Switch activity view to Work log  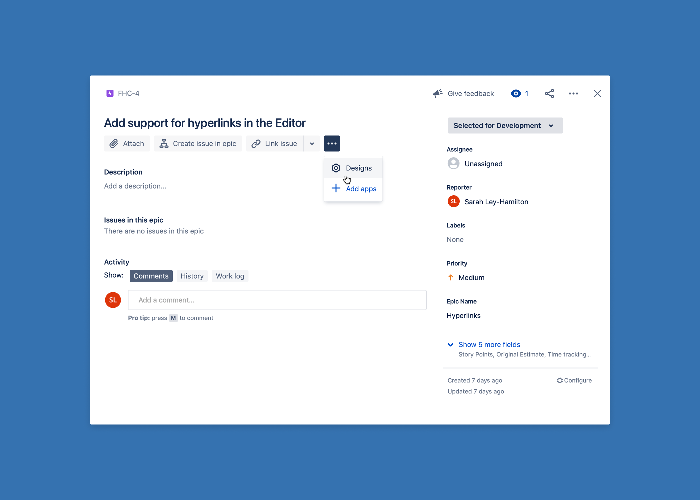230,276
